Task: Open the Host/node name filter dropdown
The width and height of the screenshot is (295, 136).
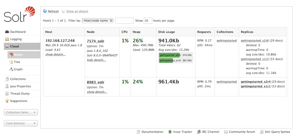Action: tap(98, 21)
